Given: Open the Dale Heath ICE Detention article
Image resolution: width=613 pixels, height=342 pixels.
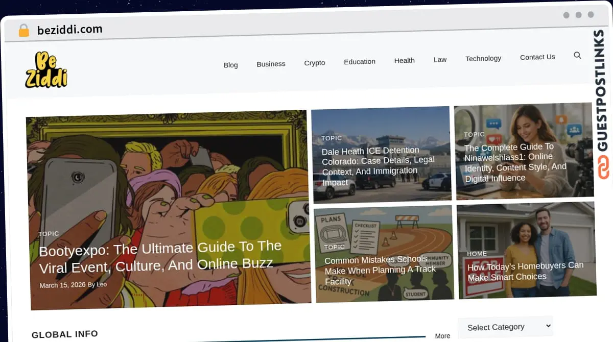Looking at the screenshot, I should 378,166.
